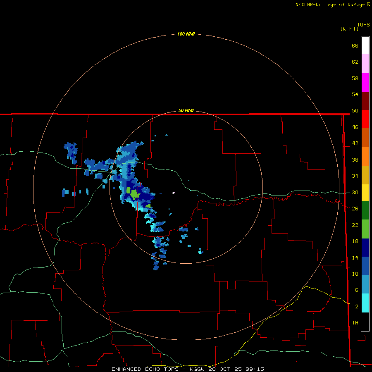Click the light blue 6 kft legend swatch
Viewport: 372px width, 372px height.
pyautogui.click(x=365, y=284)
